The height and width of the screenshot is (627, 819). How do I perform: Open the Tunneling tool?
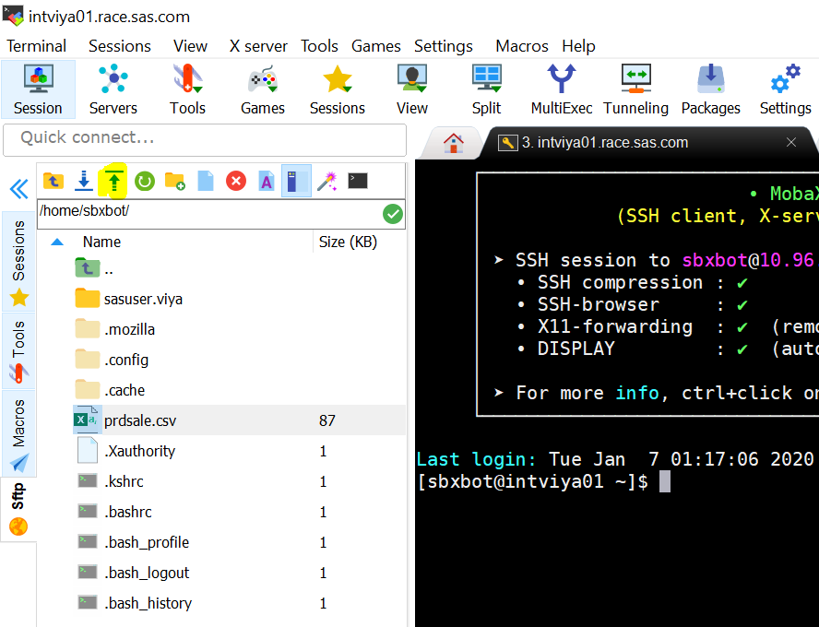point(635,90)
